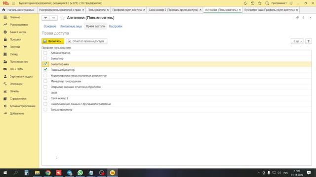Uncheck Главный бухгалтер profile checkbox
The width and height of the screenshot is (316, 177).
[45, 70]
